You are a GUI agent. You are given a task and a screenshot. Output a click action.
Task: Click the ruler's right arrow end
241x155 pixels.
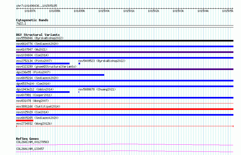[233, 8]
